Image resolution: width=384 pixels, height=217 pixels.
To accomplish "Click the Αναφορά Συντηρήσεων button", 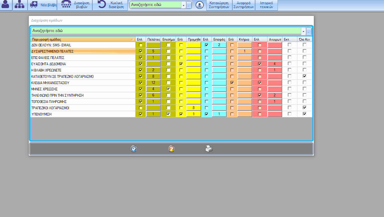I will [243, 5].
